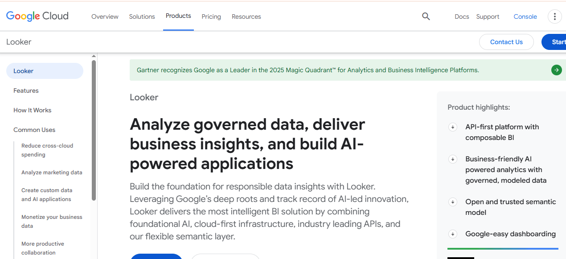566x259 pixels.
Task: Open the Console link
Action: click(525, 16)
